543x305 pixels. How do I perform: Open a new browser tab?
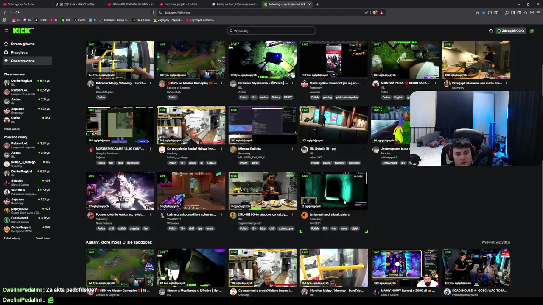click(x=317, y=4)
